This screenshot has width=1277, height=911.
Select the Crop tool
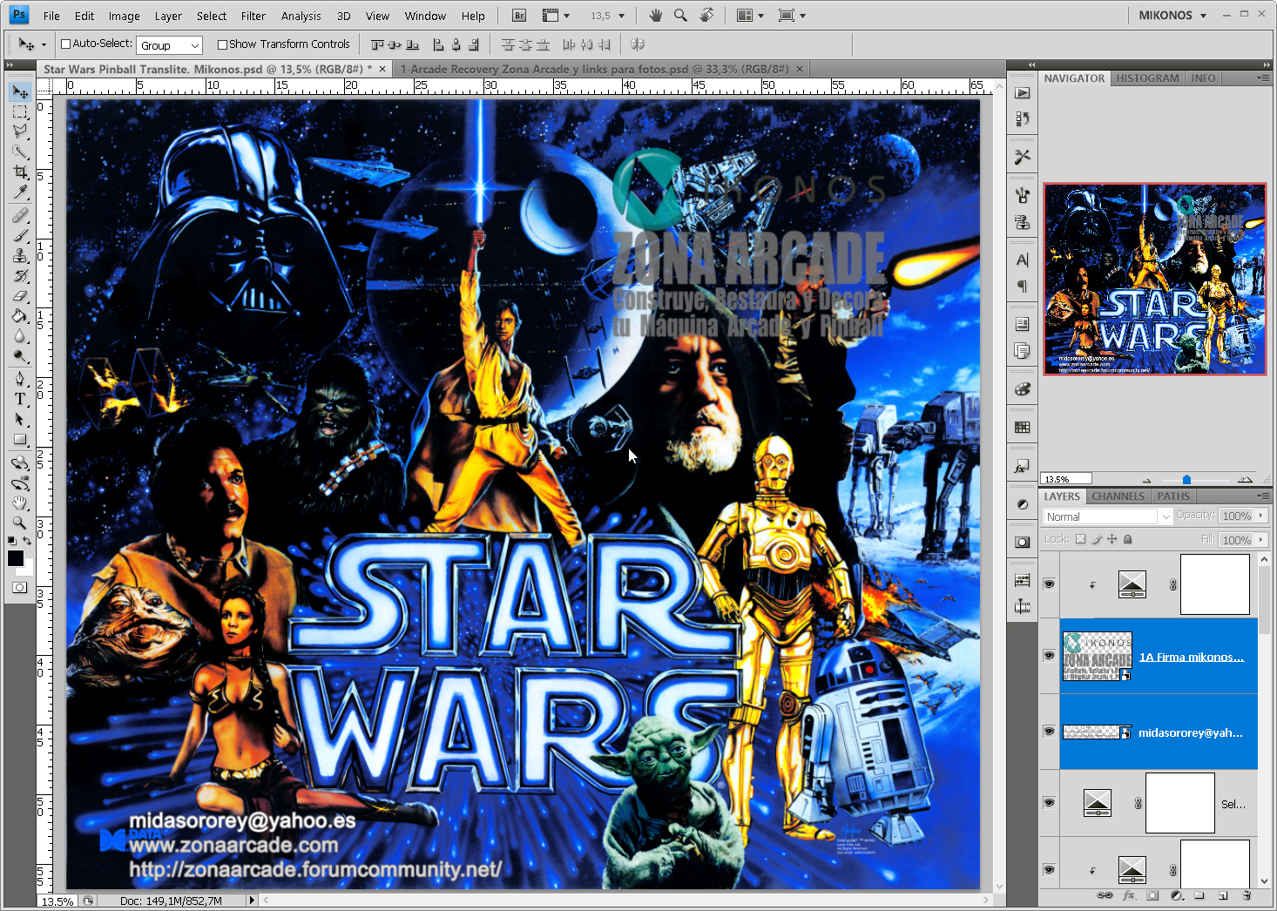21,173
